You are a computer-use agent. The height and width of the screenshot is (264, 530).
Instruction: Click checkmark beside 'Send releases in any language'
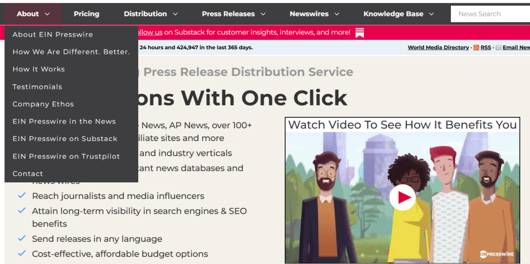[22, 238]
